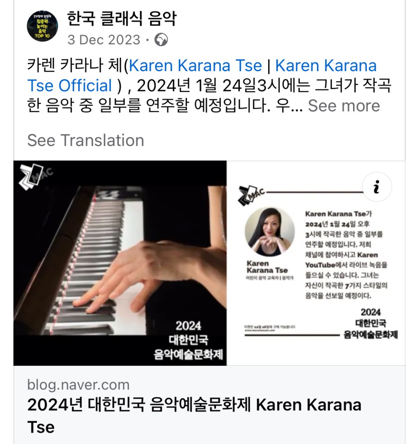Click See Translation under the post
The height and width of the screenshot is (444, 419).
(86, 140)
